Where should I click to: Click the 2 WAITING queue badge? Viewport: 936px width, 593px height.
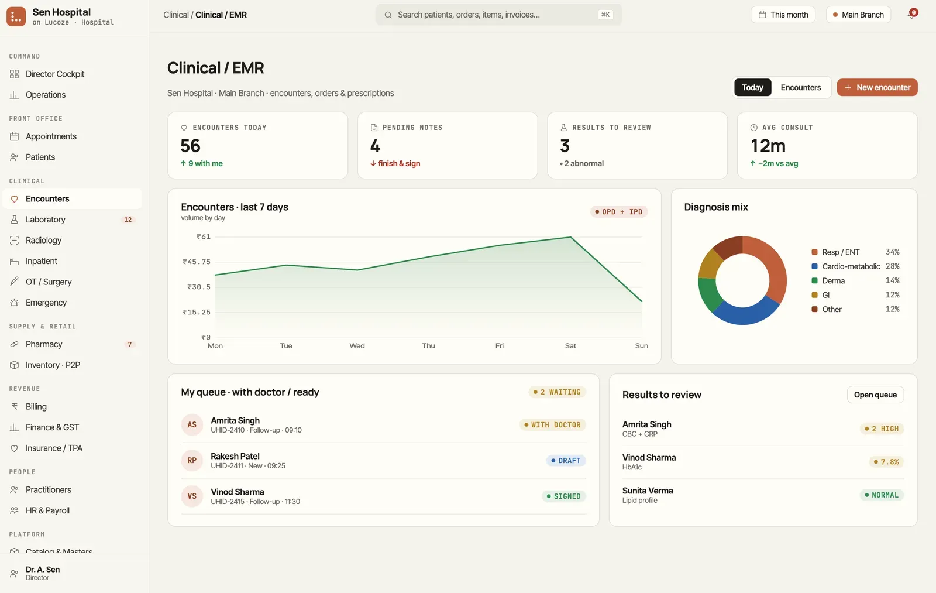click(557, 392)
